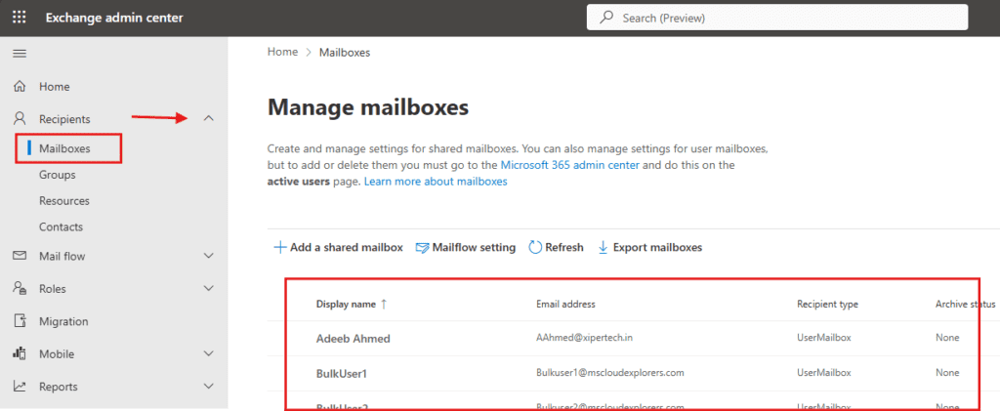Click the Mail flow envelope icon

(x=19, y=257)
